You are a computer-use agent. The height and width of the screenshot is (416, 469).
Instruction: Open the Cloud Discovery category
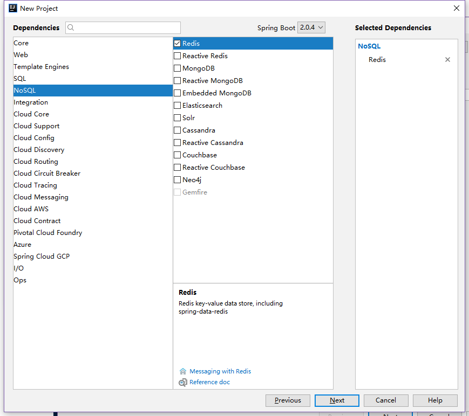pyautogui.click(x=39, y=150)
